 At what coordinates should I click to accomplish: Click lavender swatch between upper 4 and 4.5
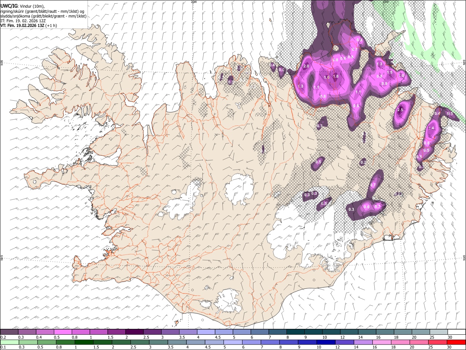206,332
